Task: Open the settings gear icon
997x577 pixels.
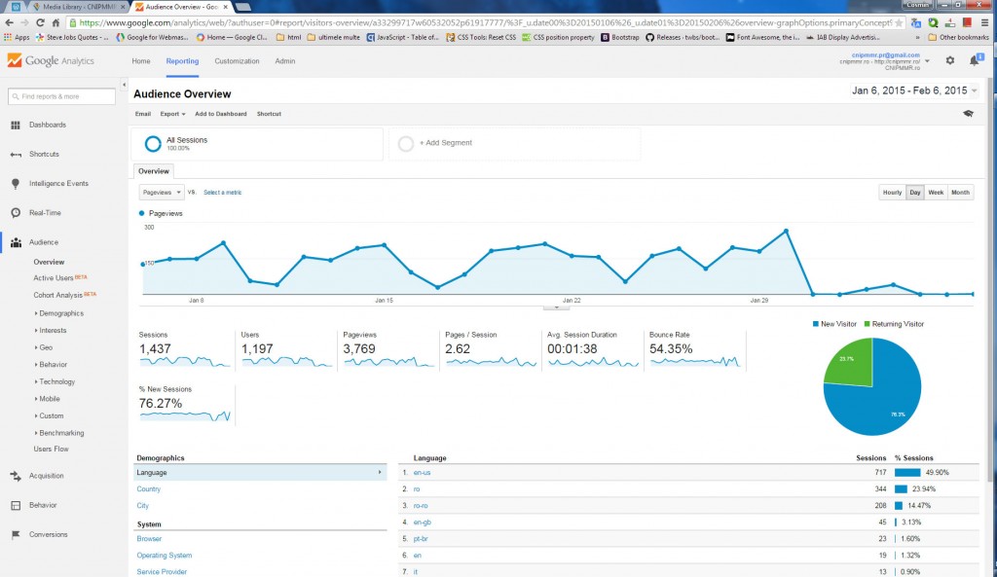Action: coord(950,60)
